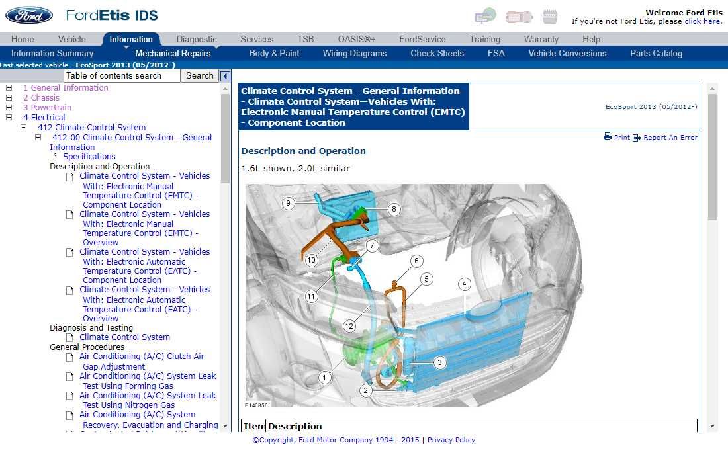Open Check Sheets submenu
Image resolution: width=728 pixels, height=461 pixels.
(437, 54)
